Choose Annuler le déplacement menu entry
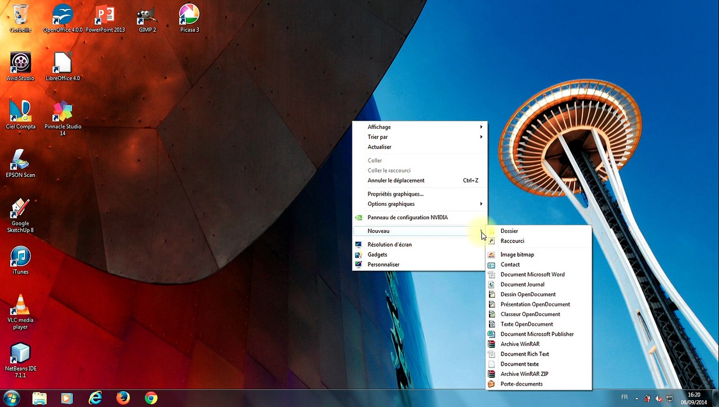This screenshot has height=407, width=719. pos(420,180)
